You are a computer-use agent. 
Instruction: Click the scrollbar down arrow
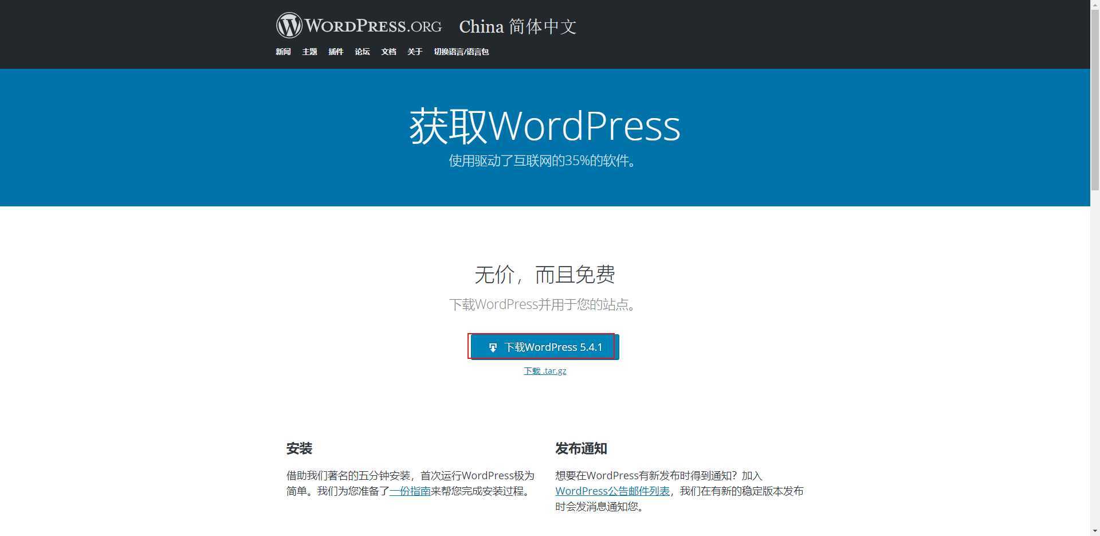(1095, 531)
